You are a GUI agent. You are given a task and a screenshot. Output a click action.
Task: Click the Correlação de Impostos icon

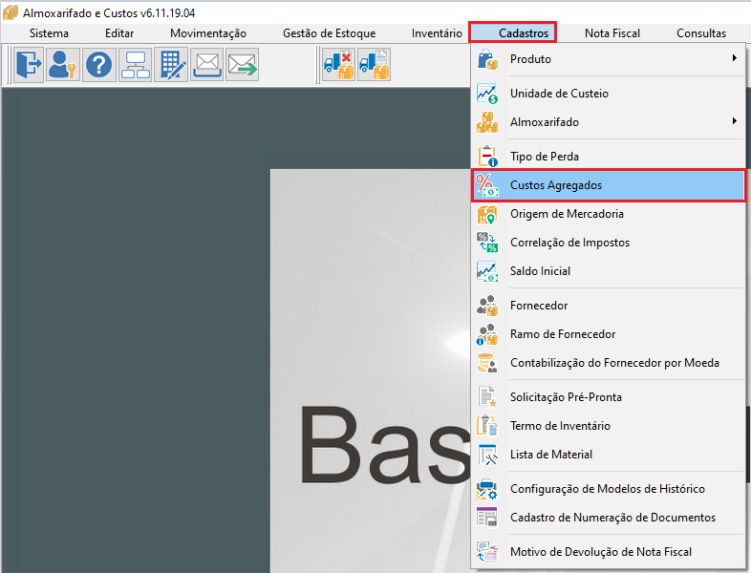(x=487, y=243)
